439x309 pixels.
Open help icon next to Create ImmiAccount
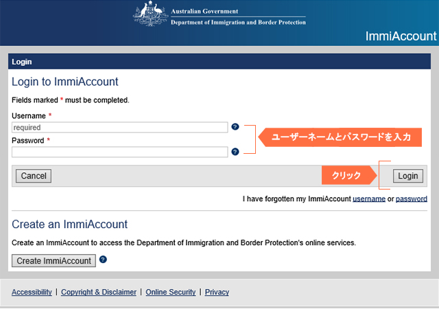(x=103, y=260)
